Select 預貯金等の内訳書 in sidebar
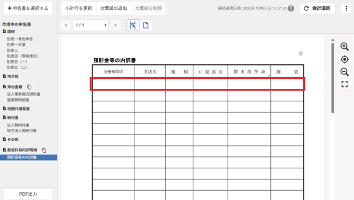Image resolution: width=354 pixels, height=200 pixels. tap(29, 157)
